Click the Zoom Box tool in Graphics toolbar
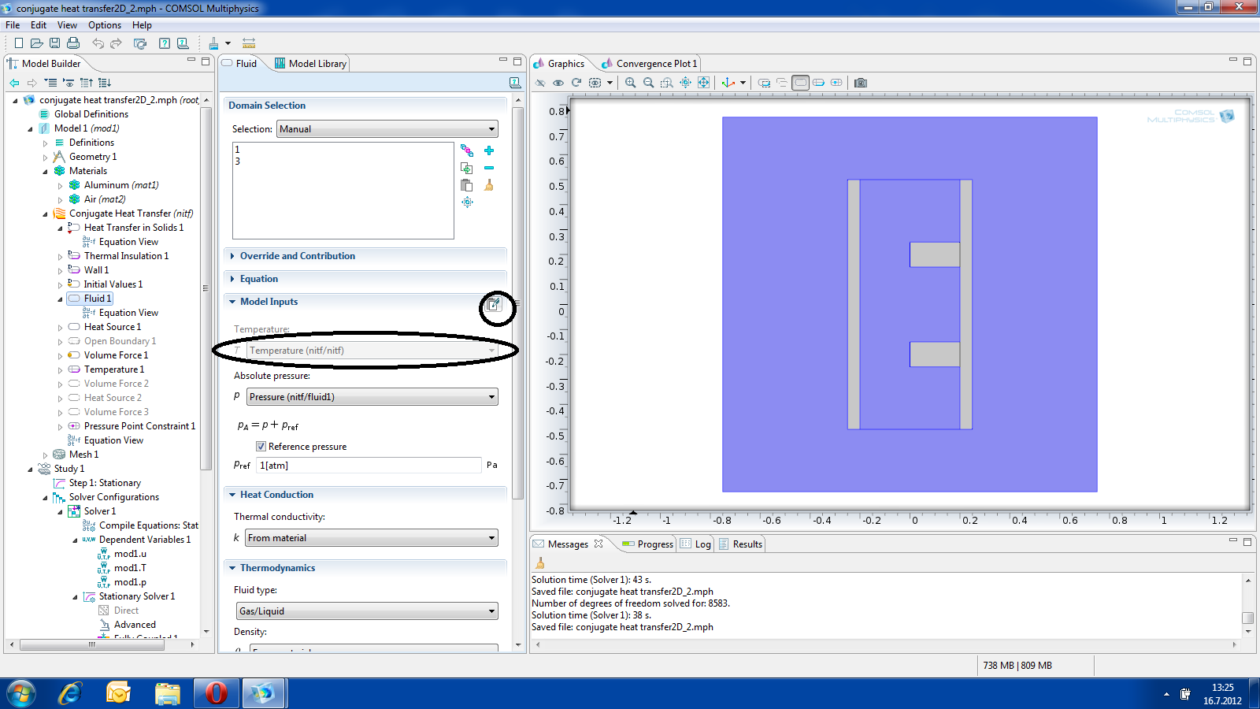 tap(667, 83)
